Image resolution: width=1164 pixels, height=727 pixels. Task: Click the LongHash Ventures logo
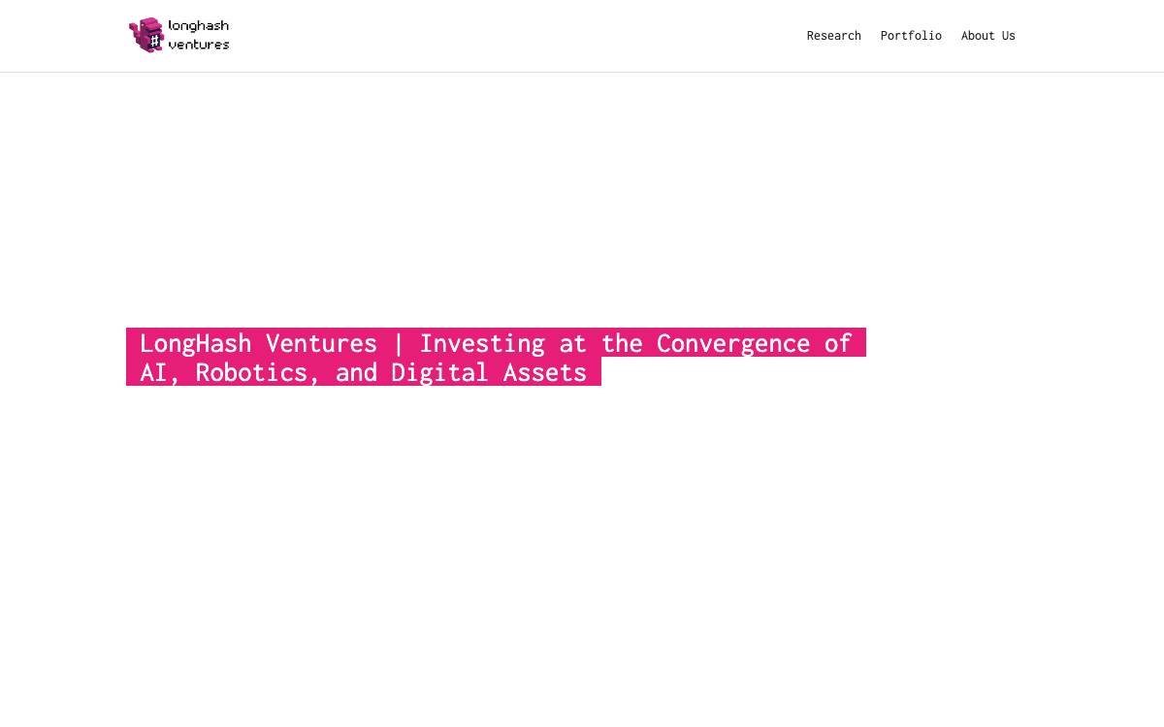pyautogui.click(x=179, y=35)
